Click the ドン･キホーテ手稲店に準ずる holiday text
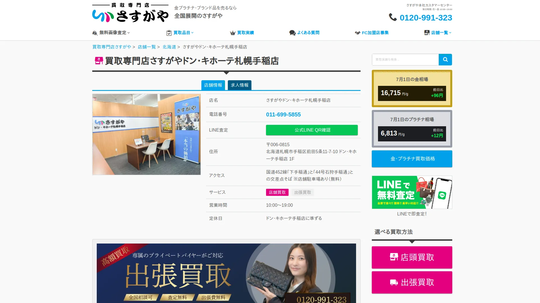Screen dimensions: 540x303 294,218
